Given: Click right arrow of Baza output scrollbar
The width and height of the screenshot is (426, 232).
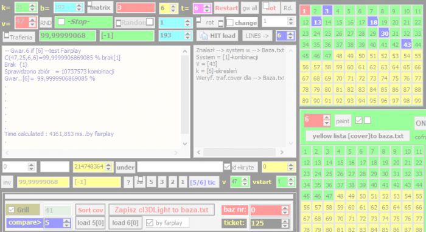Looking at the screenshot, I should click(282, 152).
